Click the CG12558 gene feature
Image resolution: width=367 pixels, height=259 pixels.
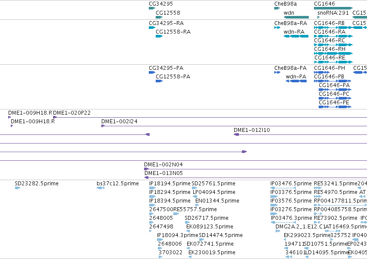click(x=159, y=17)
